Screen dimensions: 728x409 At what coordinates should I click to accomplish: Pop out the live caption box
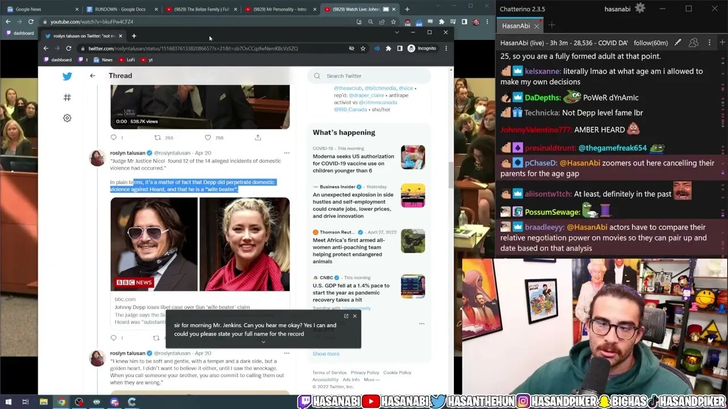click(346, 316)
